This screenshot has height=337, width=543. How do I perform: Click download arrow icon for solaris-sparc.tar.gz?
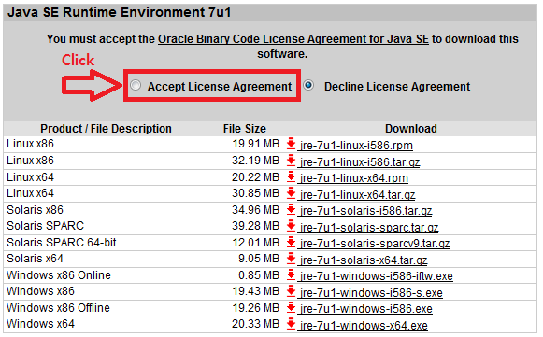tap(292, 225)
